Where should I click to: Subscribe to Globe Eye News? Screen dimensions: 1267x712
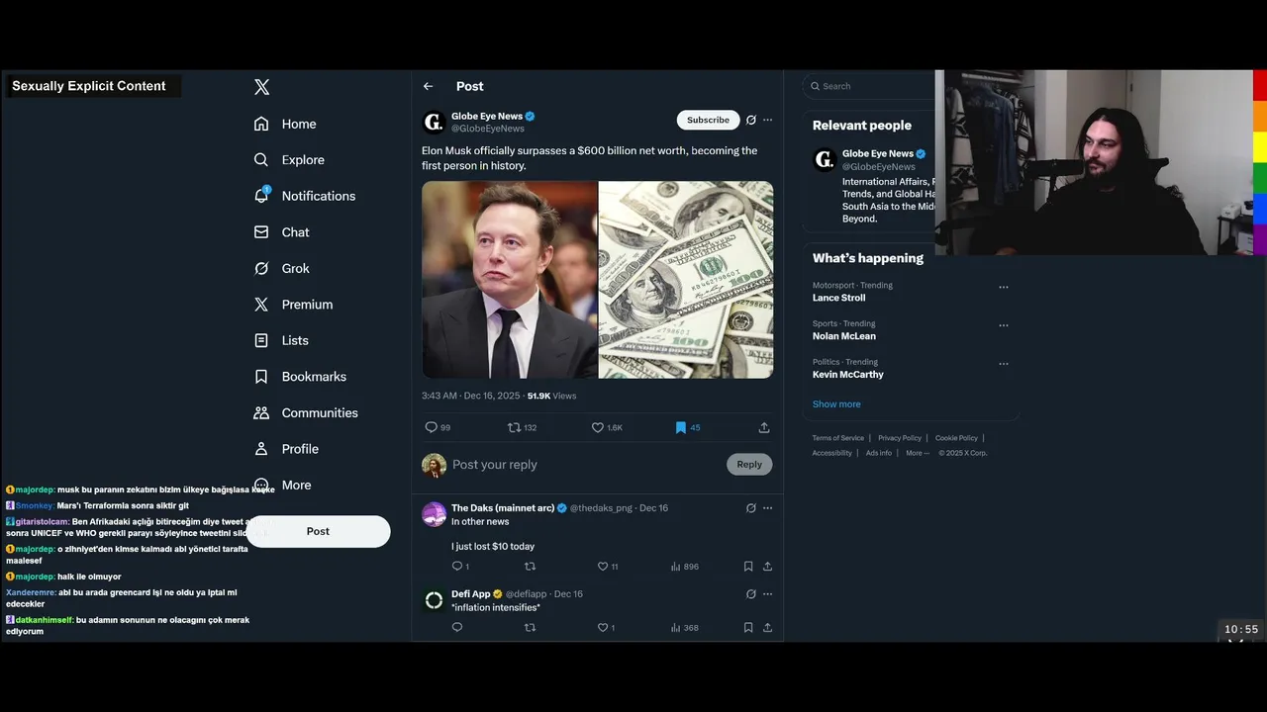coord(708,120)
